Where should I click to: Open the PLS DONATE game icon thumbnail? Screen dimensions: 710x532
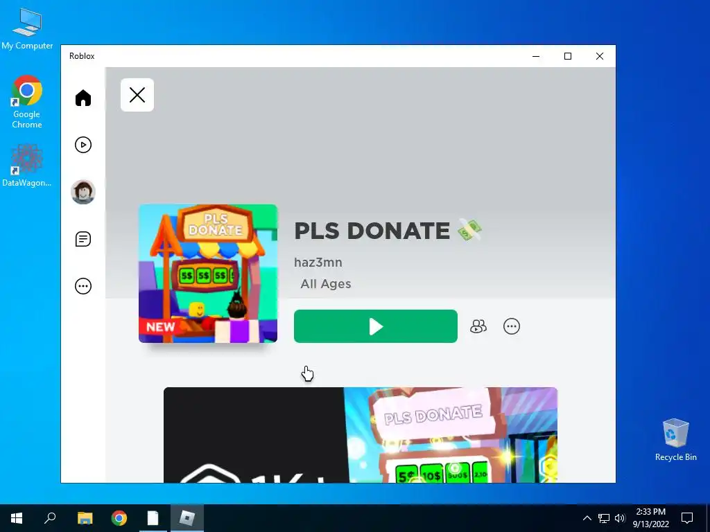(208, 273)
